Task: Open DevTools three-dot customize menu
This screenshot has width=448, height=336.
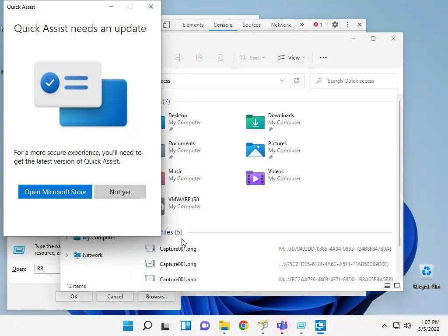Action: tap(347, 25)
